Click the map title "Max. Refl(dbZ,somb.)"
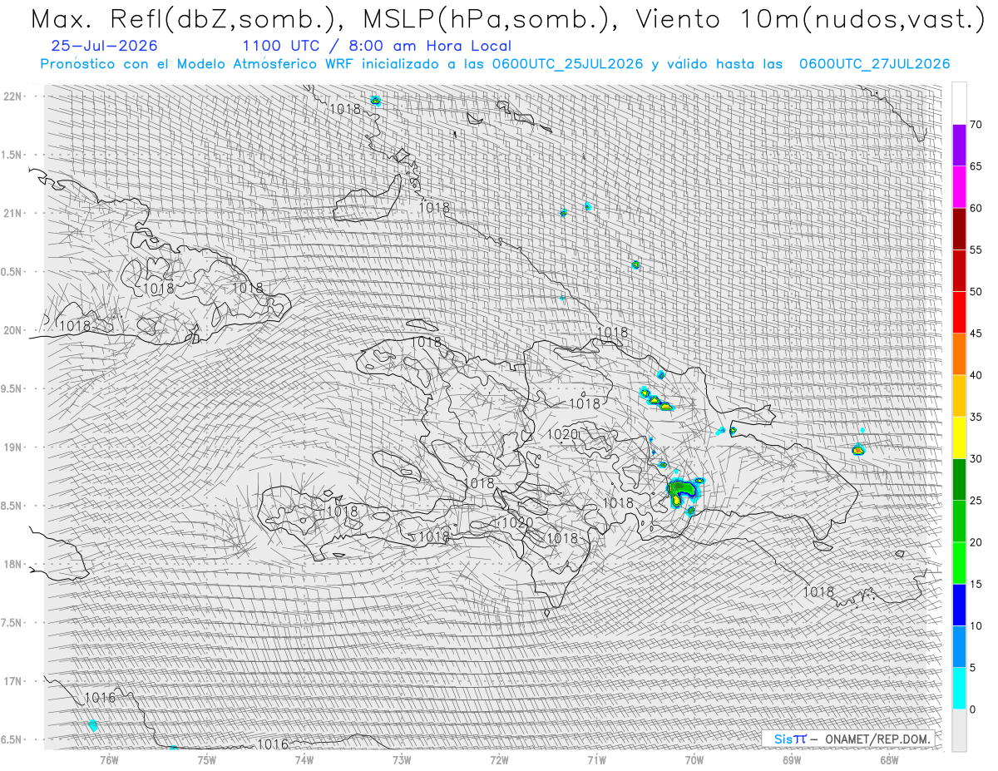This screenshot has height=771, width=998. pos(185,19)
